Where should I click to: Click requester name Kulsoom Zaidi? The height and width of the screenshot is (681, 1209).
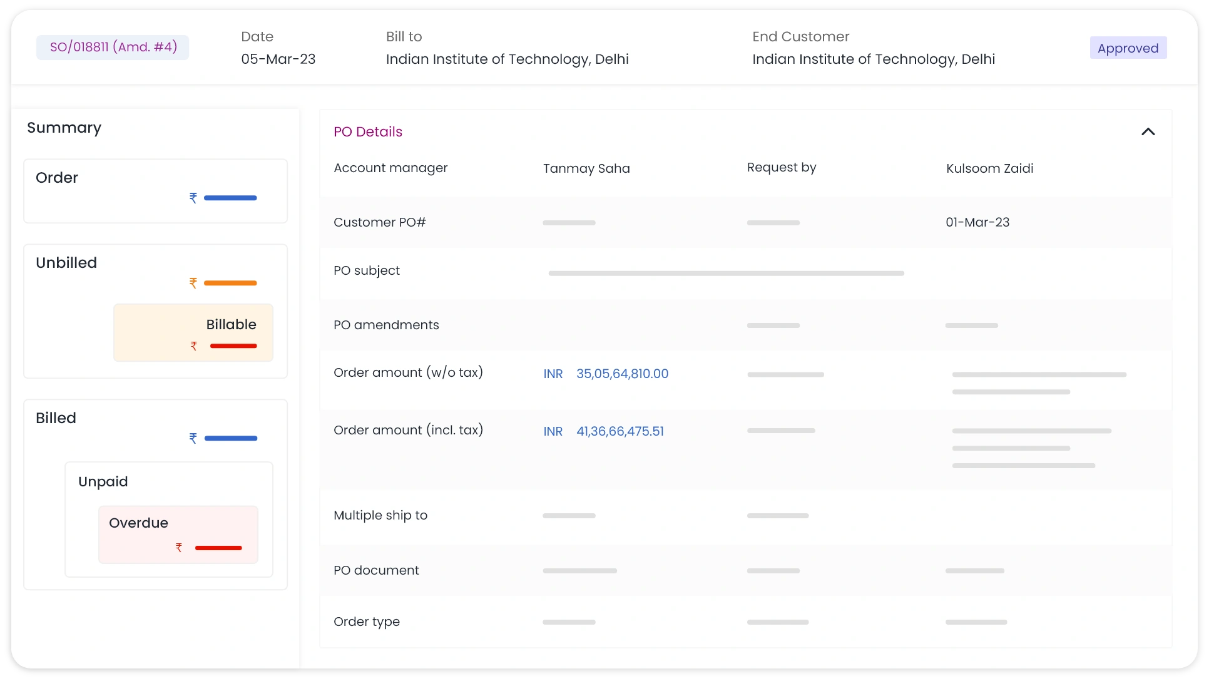[x=989, y=168]
